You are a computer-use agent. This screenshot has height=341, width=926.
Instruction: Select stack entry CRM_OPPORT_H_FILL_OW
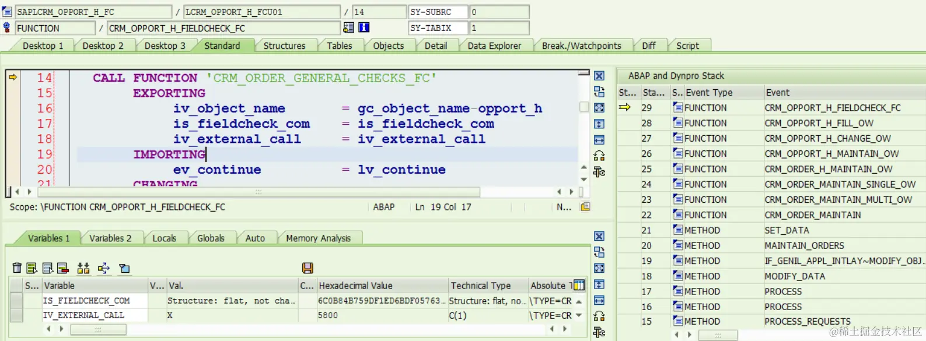pyautogui.click(x=819, y=123)
